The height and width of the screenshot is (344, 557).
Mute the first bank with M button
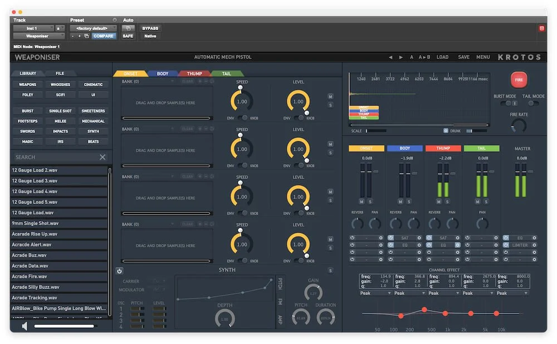tap(330, 97)
